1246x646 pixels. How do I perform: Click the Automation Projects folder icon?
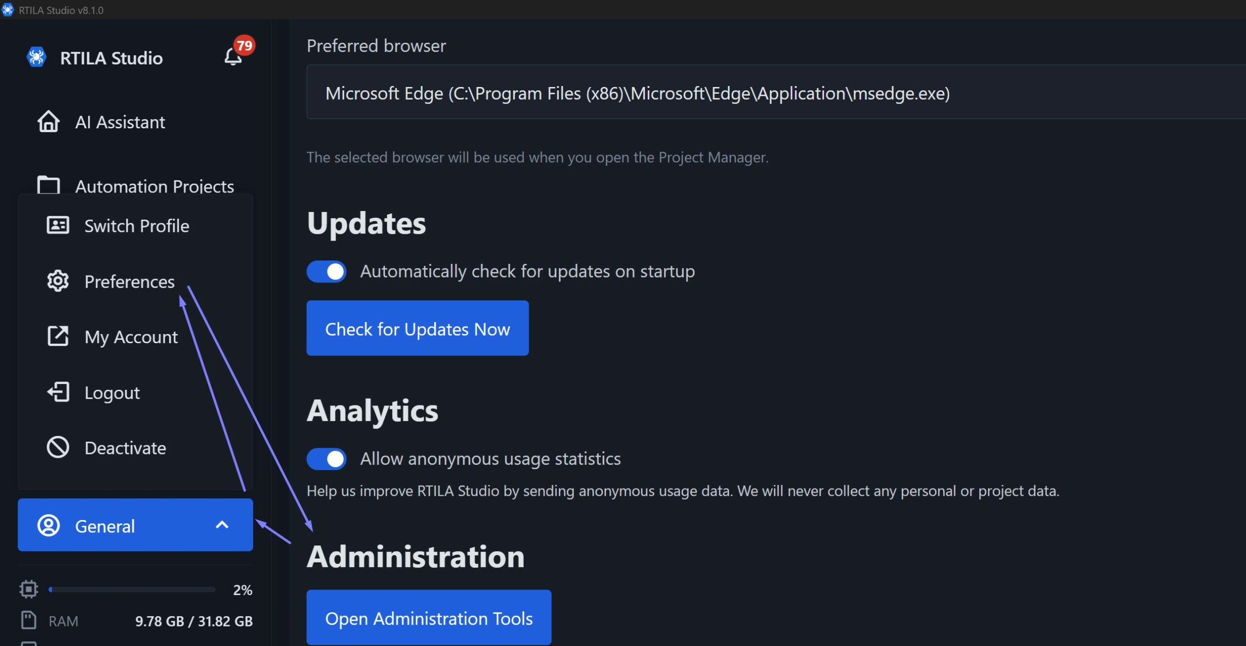click(48, 186)
